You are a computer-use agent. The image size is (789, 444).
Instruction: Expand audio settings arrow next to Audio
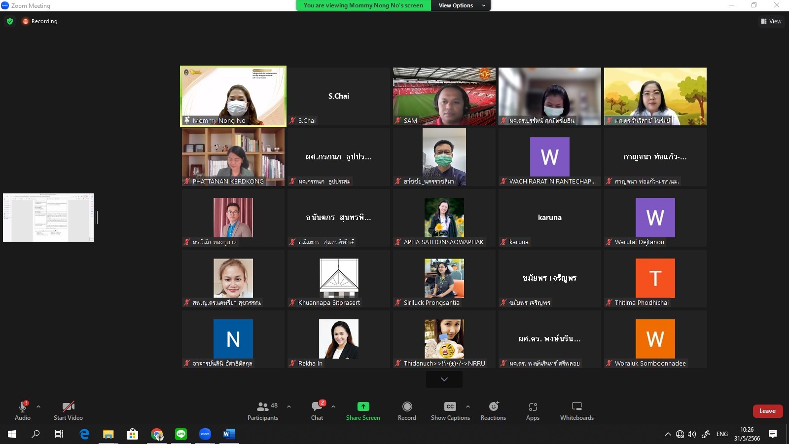tap(38, 407)
